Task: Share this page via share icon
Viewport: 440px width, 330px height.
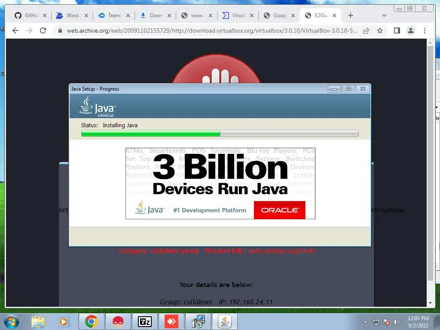Action: 366,31
